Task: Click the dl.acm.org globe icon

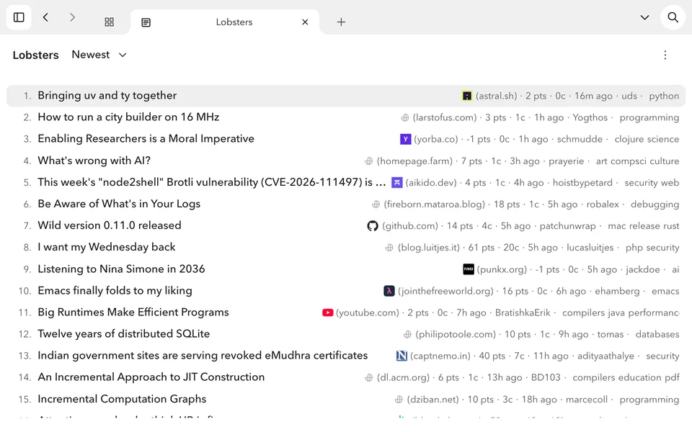Action: (368, 378)
